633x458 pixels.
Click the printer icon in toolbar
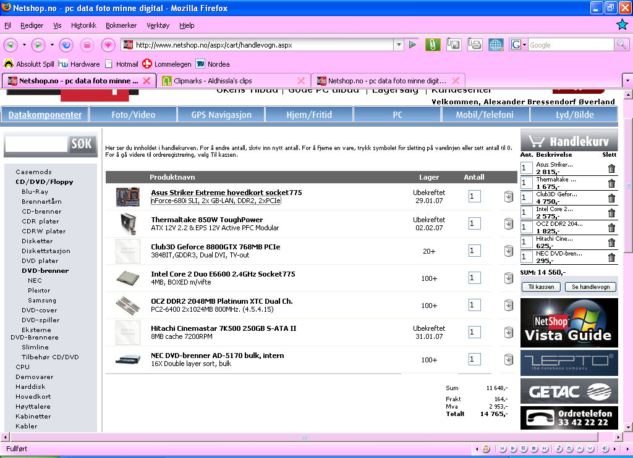click(x=475, y=44)
